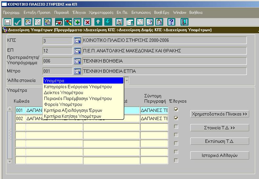Select Κριτήρια Αξιολόγησης Έργων option
Viewport: 259px width, 179px height.
[x=83, y=110]
